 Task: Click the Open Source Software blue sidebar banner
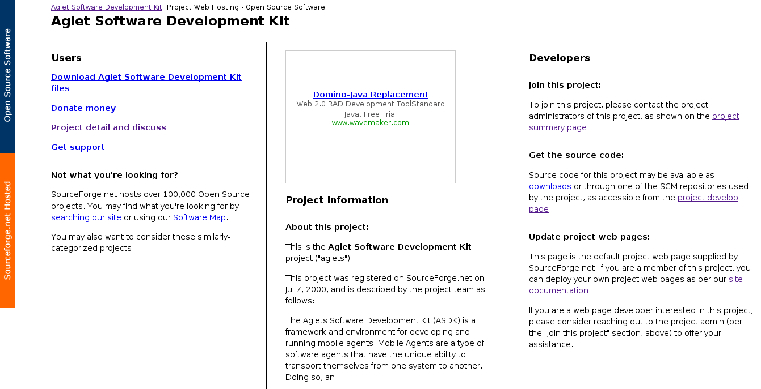point(7,76)
